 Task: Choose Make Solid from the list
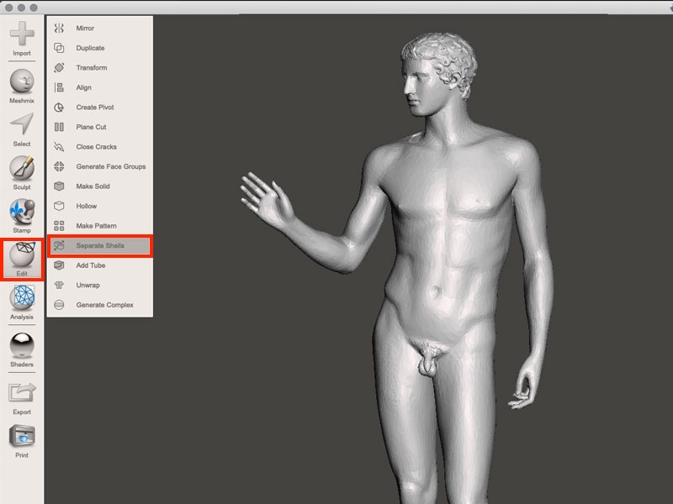[93, 186]
